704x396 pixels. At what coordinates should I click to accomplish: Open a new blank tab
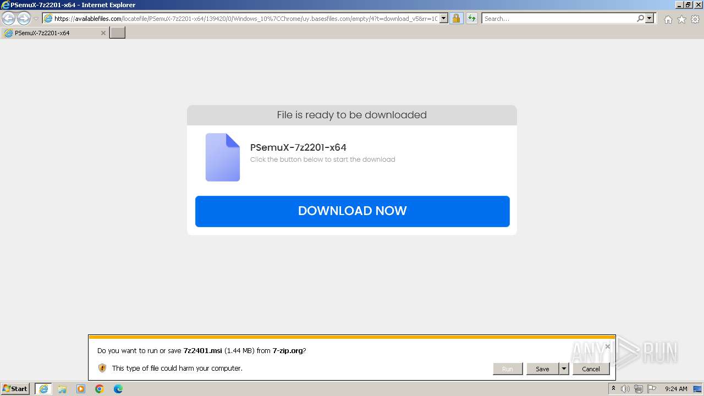click(x=118, y=32)
